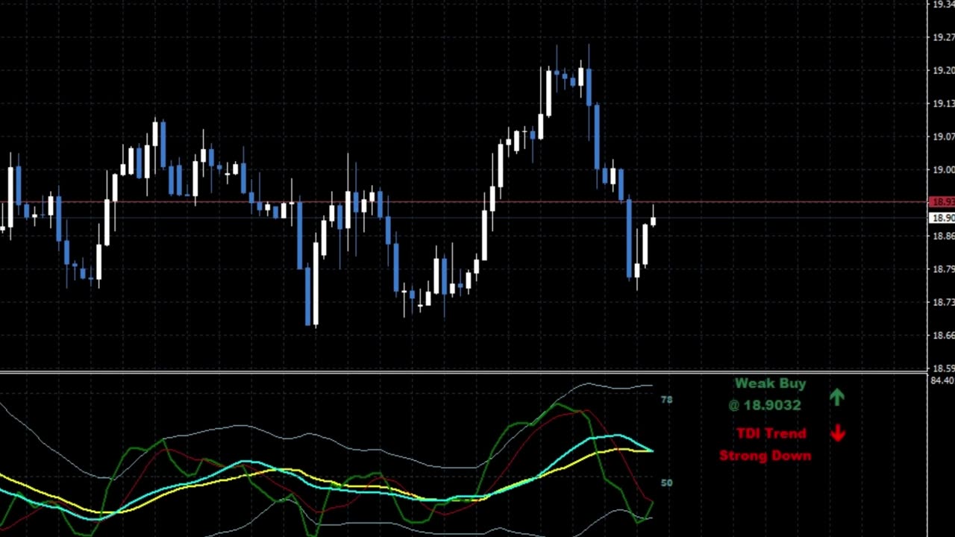955x537 pixels.
Task: Select the 'Weak Buy' signal label
Action: point(770,383)
